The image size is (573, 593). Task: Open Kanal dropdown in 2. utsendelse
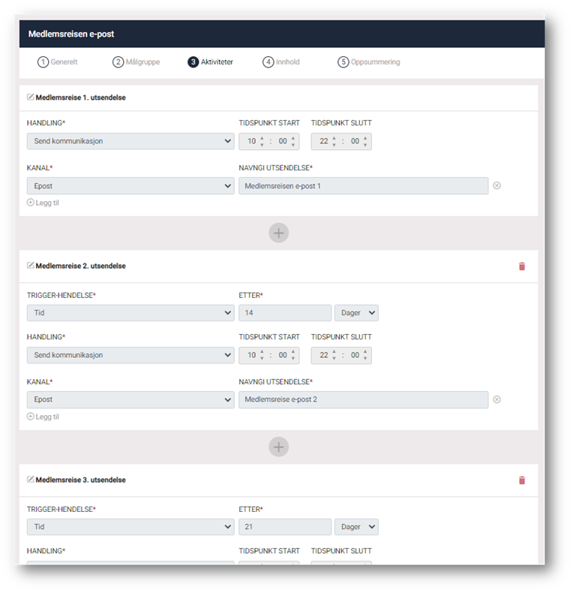130,399
